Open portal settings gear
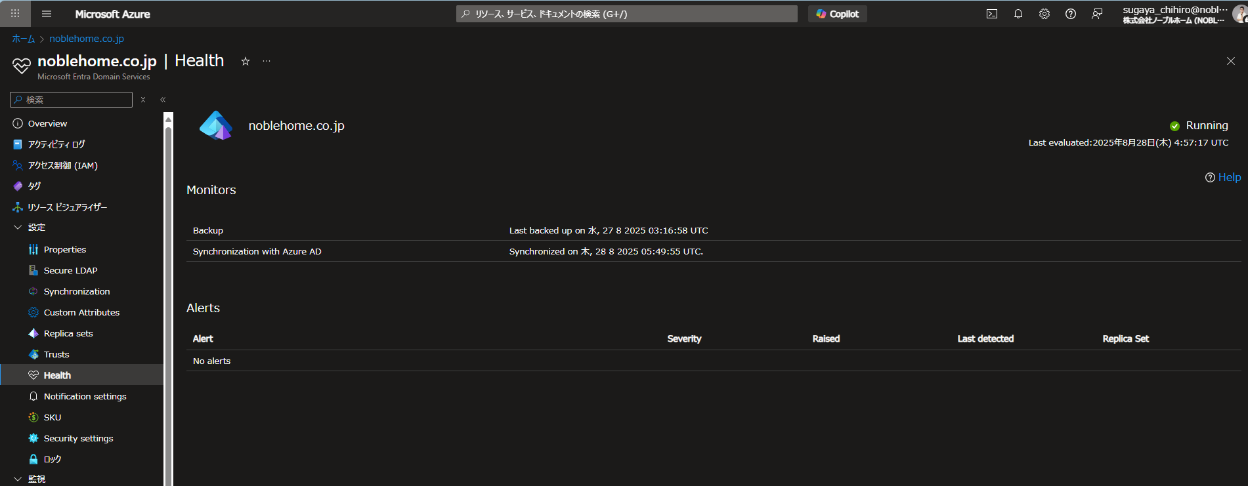 pos(1044,14)
